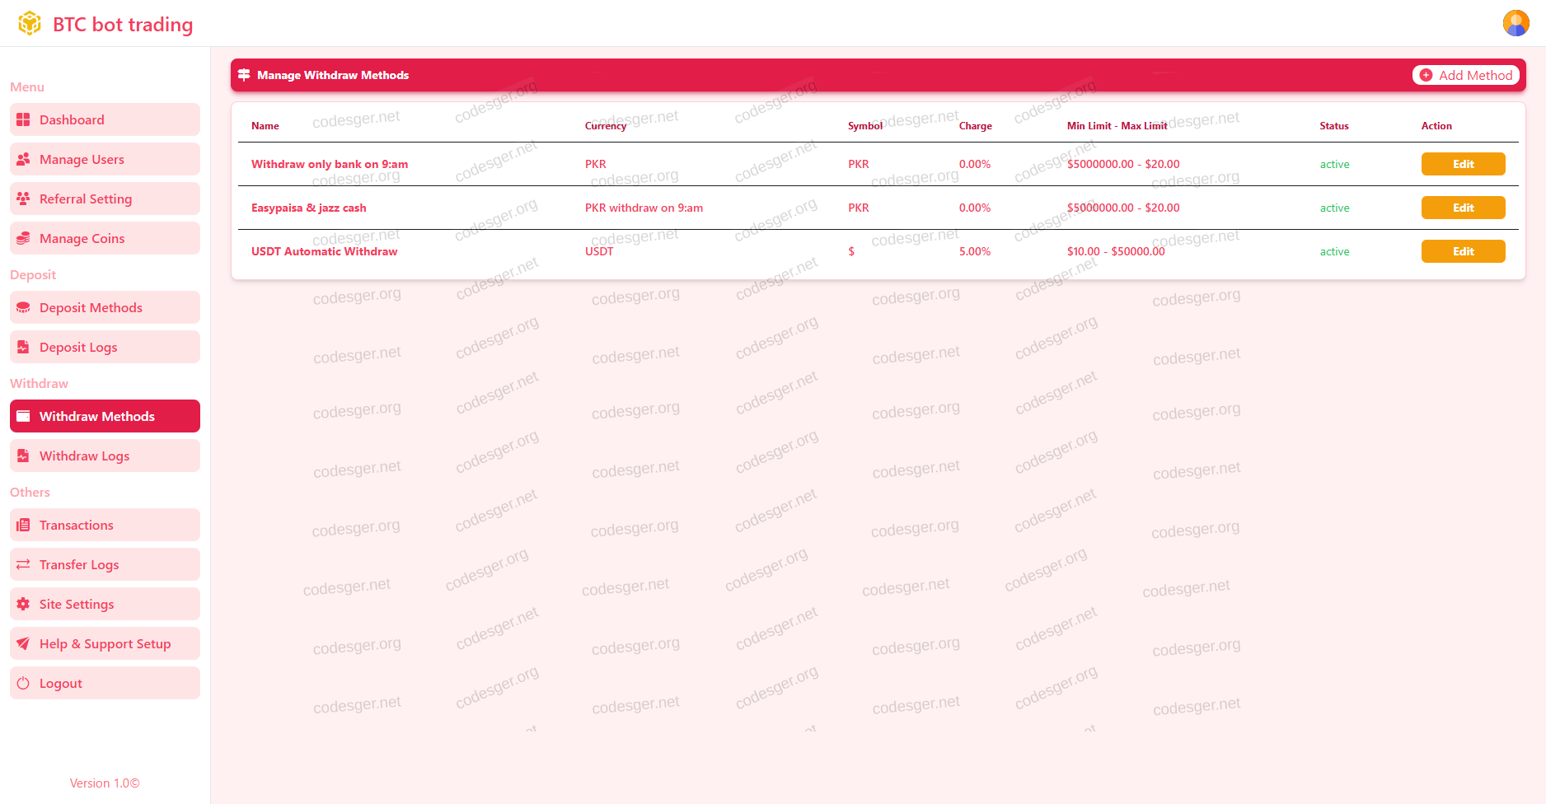This screenshot has height=804, width=1546.
Task: Click the Logout power icon
Action: point(23,683)
